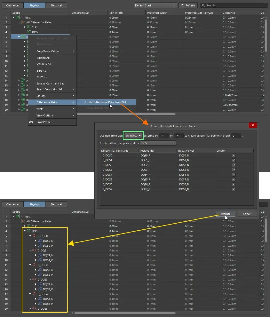This screenshot has height=317, width=270.
Task: Click the D_DQS2 differential pair icon
Action: pos(34,265)
